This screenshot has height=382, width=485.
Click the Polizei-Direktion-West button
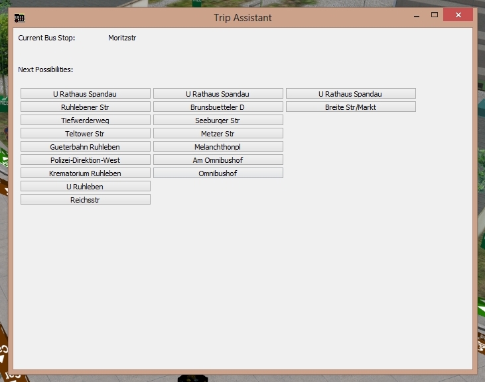(85, 160)
